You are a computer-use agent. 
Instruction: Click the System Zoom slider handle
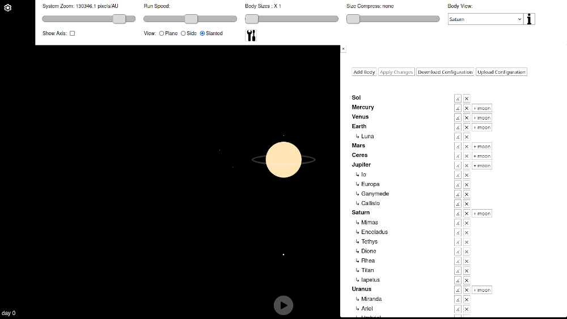pyautogui.click(x=119, y=19)
